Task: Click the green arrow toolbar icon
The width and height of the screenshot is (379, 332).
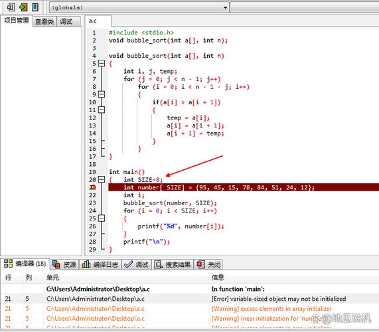Action: click(23, 7)
